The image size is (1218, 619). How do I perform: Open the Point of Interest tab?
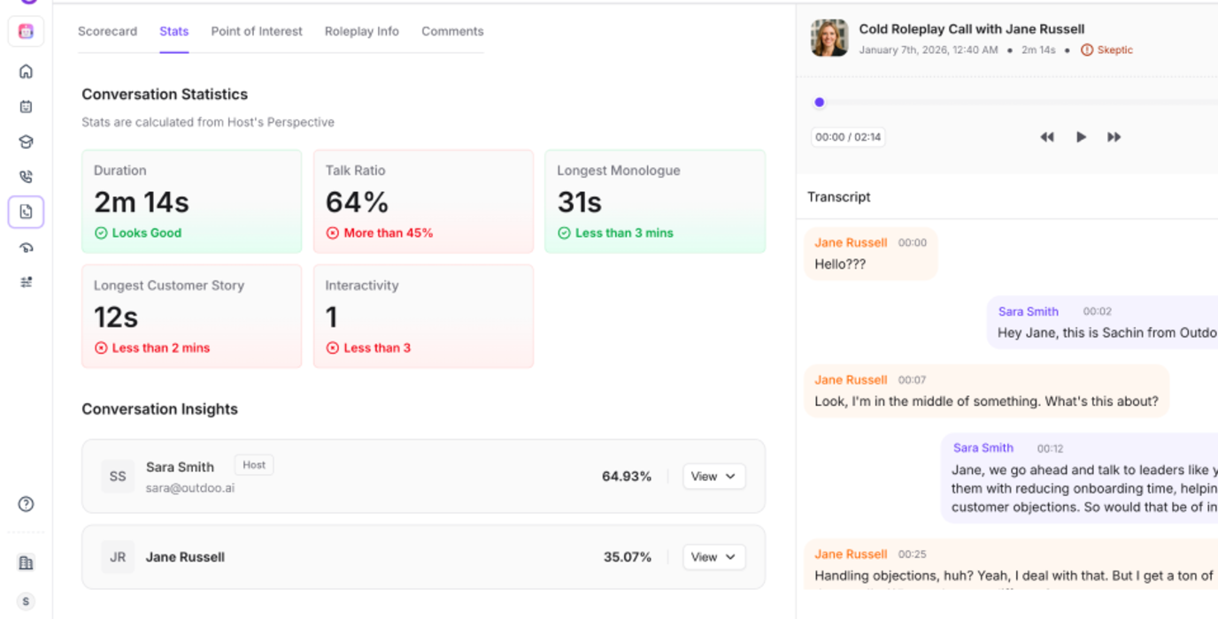pyautogui.click(x=257, y=31)
